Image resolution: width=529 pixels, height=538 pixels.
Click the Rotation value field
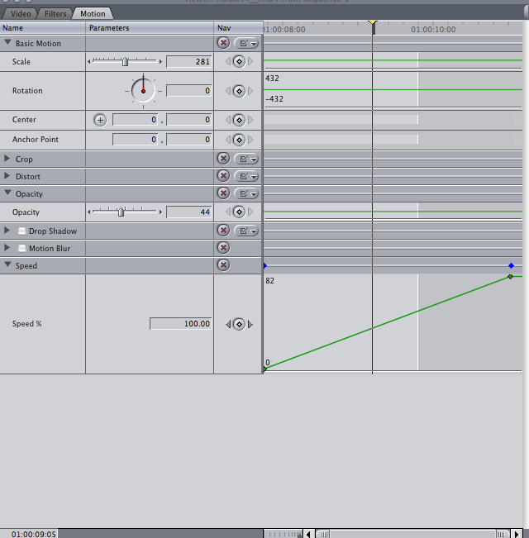[x=188, y=91]
